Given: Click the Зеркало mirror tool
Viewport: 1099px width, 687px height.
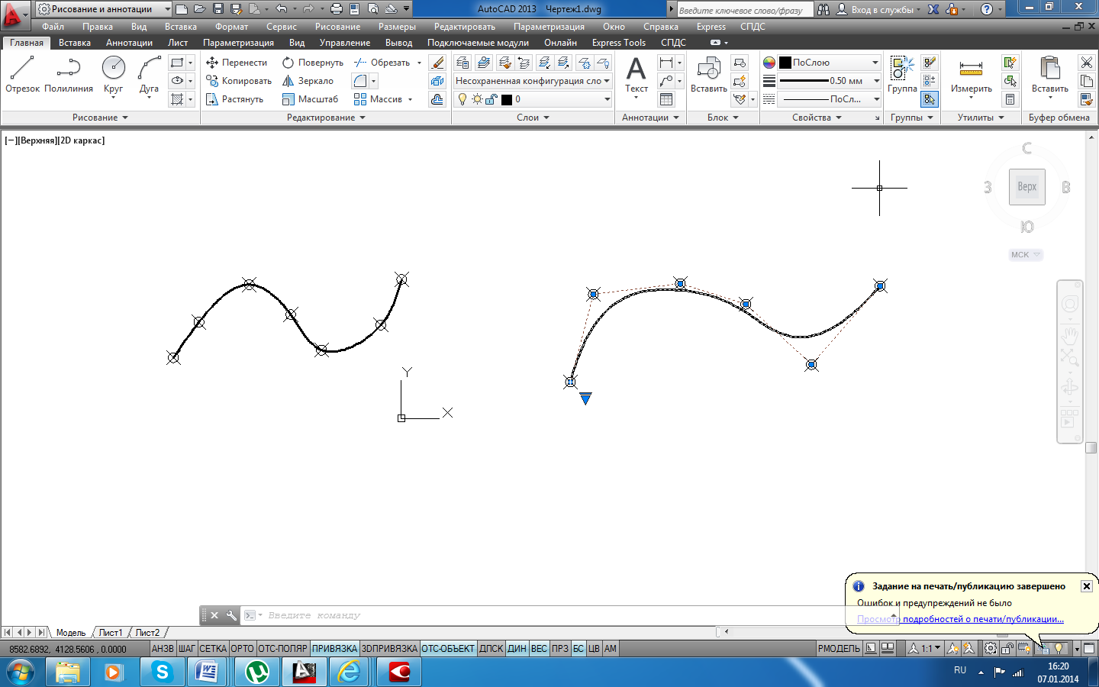Looking at the screenshot, I should [x=308, y=81].
